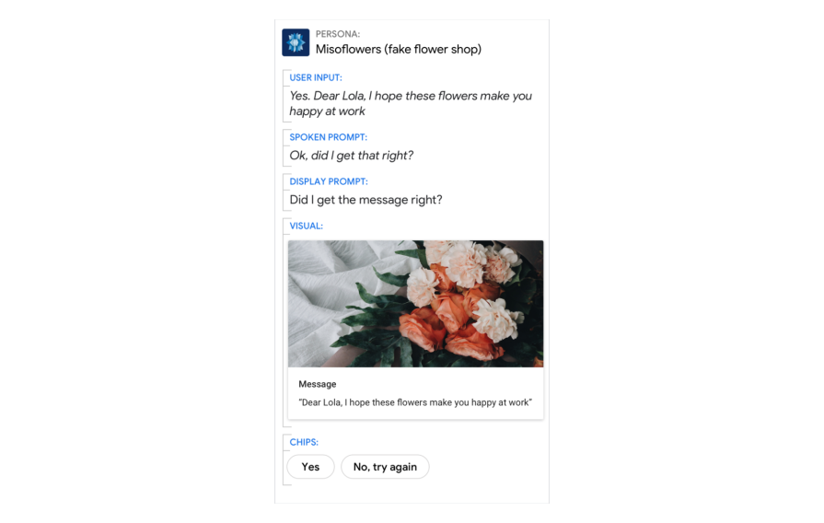
Task: Click the CHIPS: label
Action: pyautogui.click(x=304, y=442)
